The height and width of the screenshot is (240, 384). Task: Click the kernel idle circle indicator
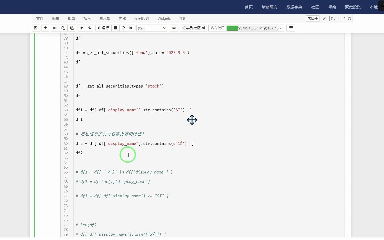[x=349, y=19]
